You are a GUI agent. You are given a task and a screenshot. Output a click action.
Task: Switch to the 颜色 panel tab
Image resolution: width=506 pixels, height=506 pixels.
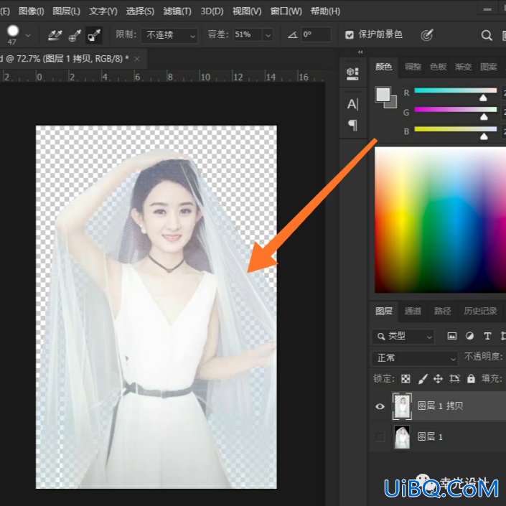(x=383, y=67)
